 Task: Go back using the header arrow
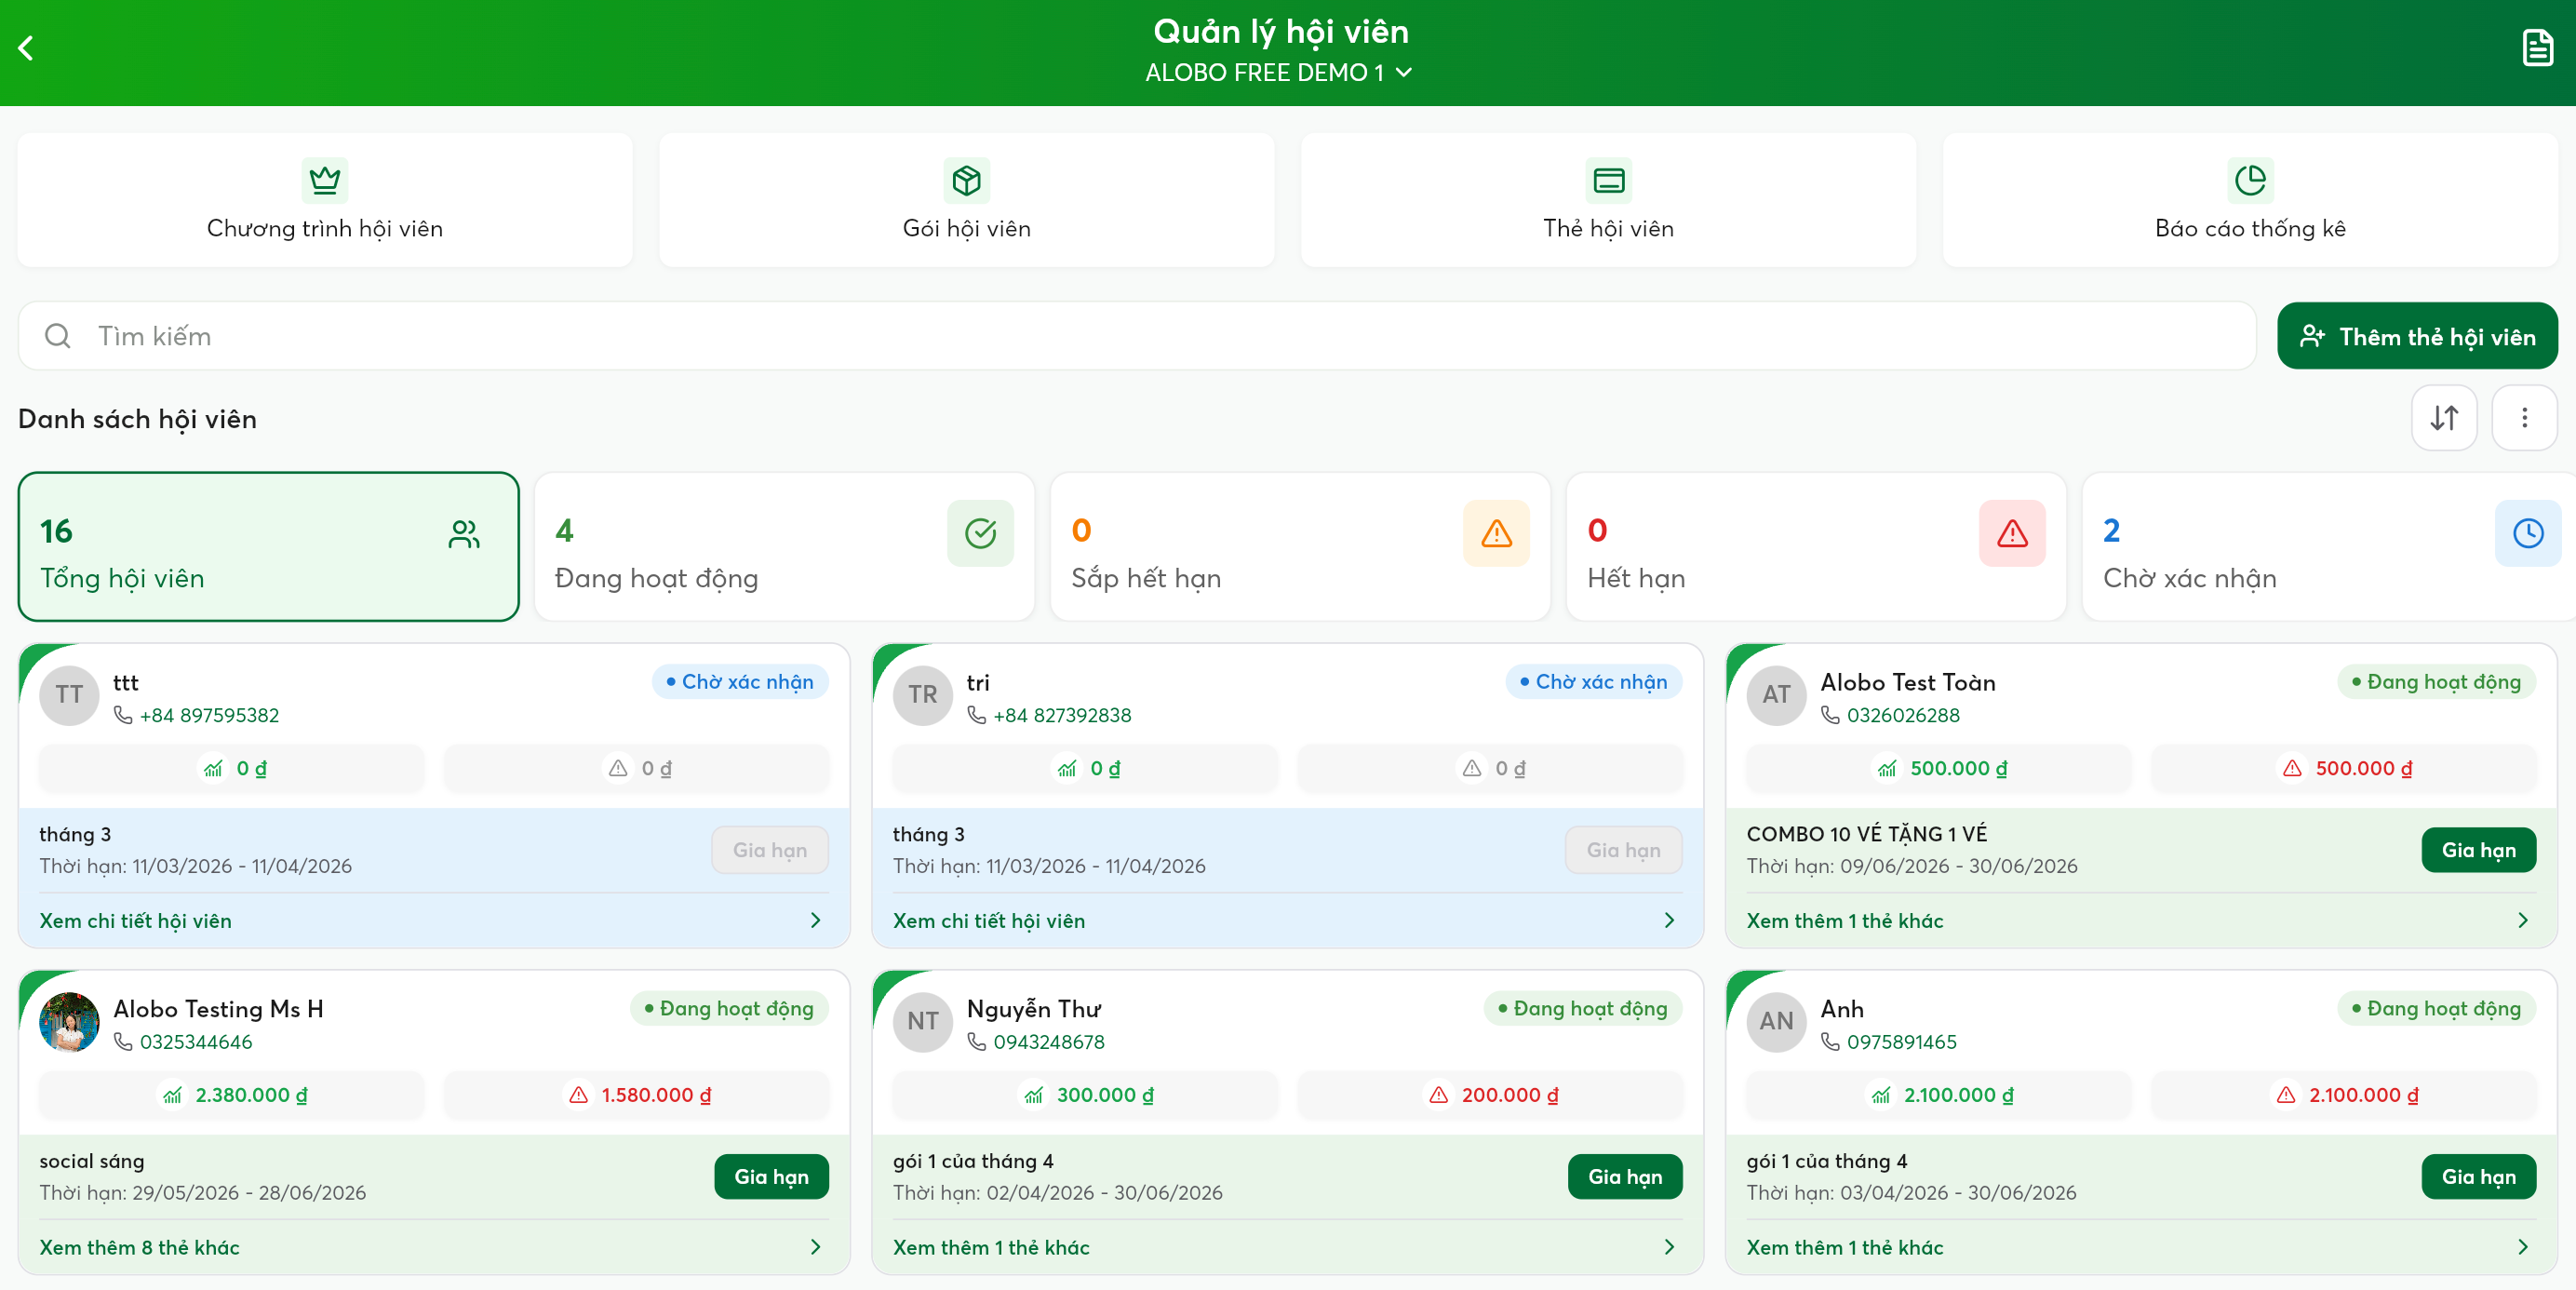point(26,48)
